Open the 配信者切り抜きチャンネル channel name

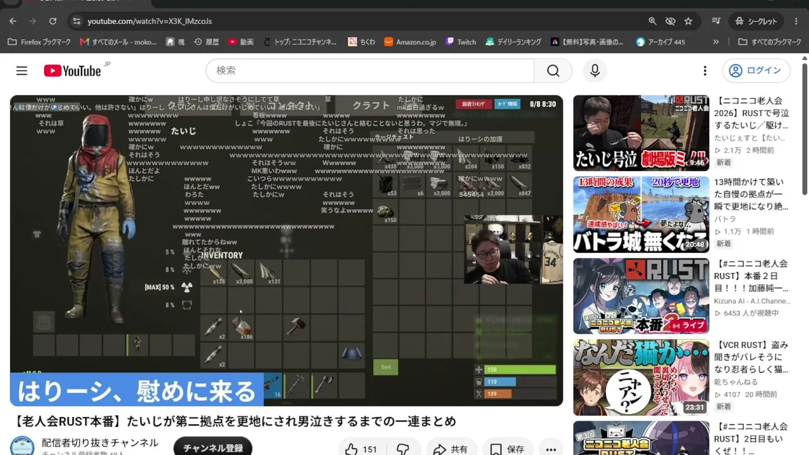(x=100, y=443)
